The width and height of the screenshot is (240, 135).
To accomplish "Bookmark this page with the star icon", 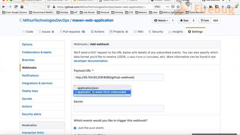I will pyautogui.click(x=178, y=7).
